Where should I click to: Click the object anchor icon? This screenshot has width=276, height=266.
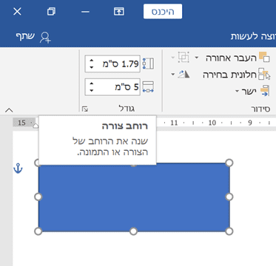tap(18, 168)
